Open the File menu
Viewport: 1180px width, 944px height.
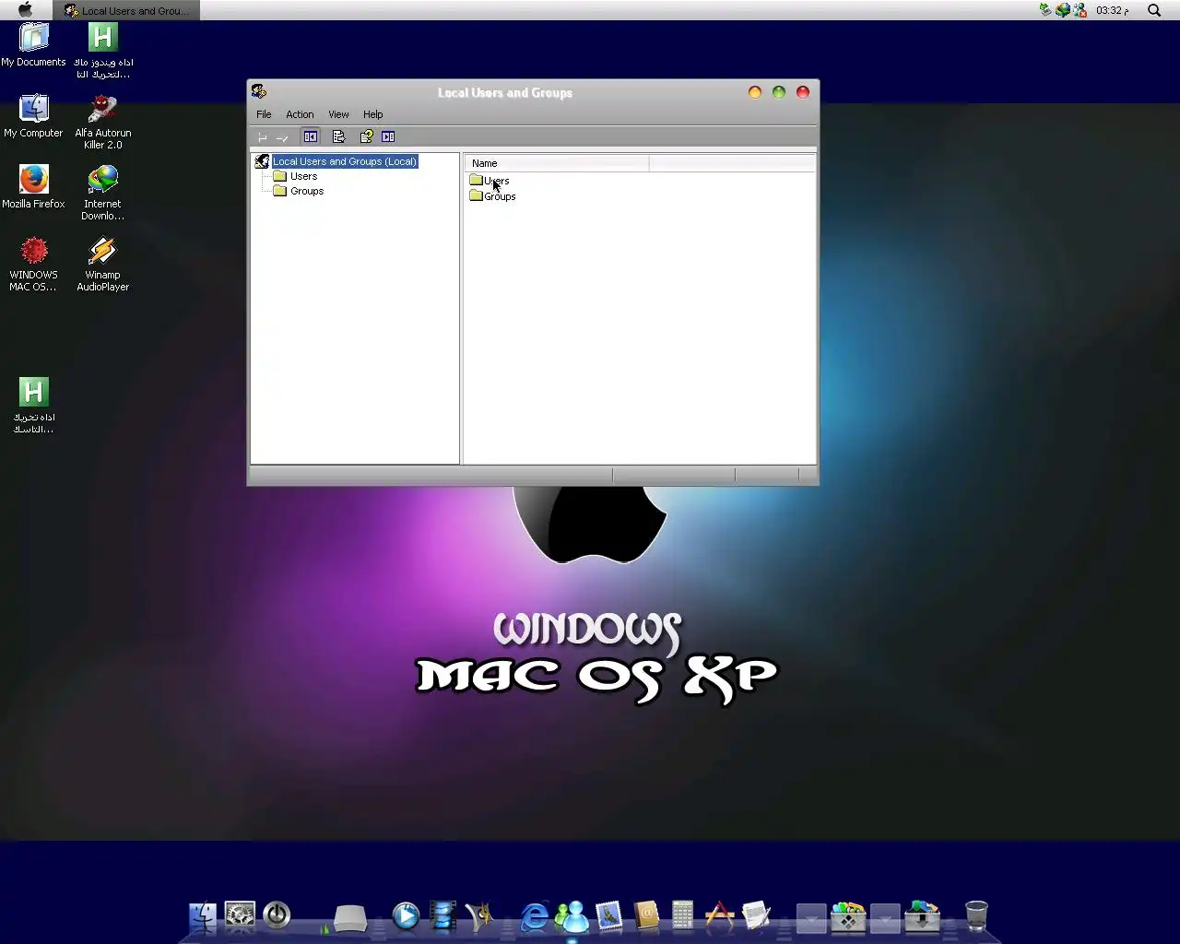point(264,114)
